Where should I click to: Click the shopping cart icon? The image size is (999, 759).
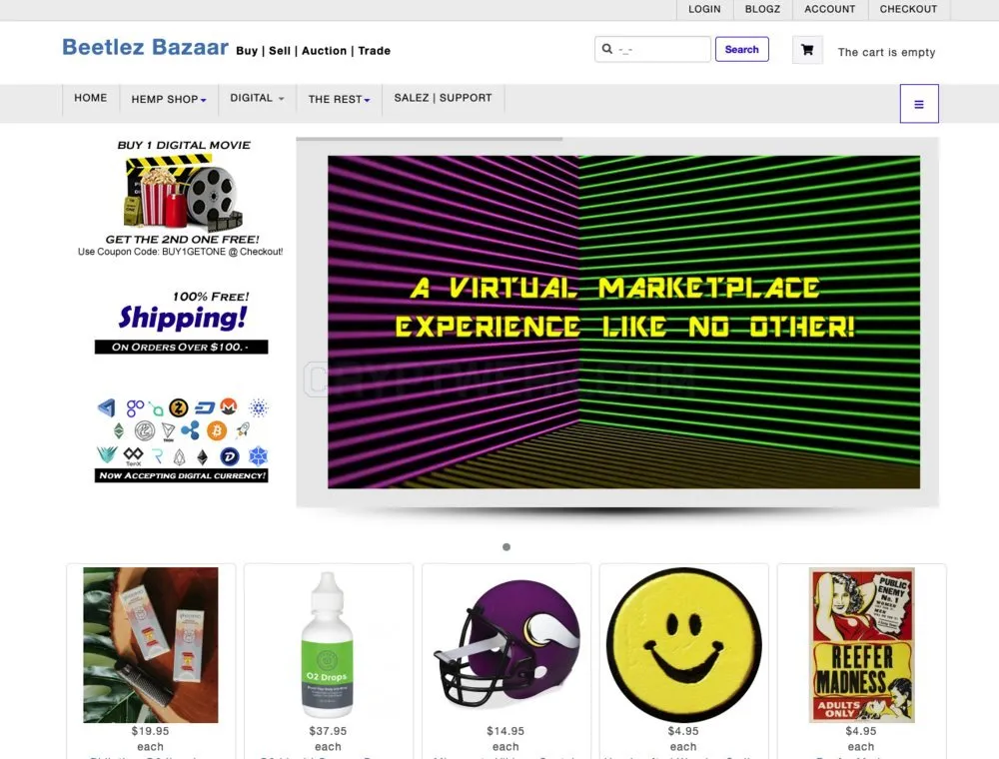click(x=807, y=50)
